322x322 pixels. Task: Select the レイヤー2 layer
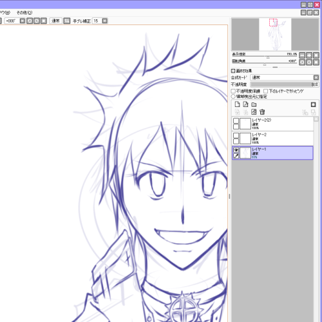(x=272, y=138)
